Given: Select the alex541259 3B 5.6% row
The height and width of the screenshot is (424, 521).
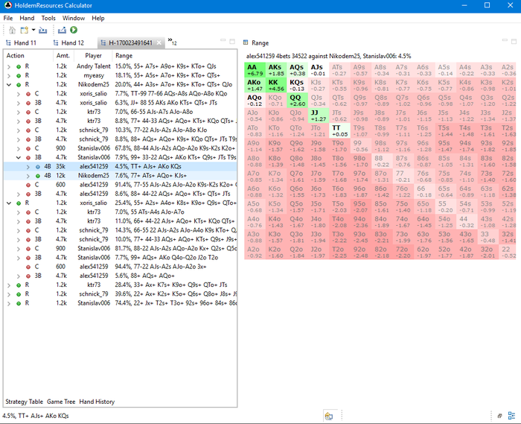Looking at the screenshot, I should pos(121,276).
